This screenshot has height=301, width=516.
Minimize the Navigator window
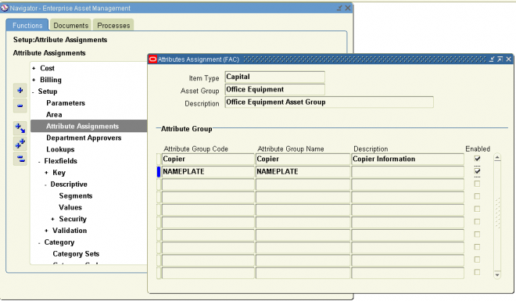[339, 8]
